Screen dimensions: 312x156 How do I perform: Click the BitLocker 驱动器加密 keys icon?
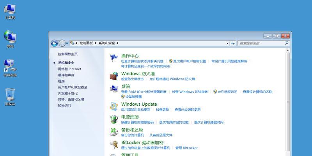114,145
